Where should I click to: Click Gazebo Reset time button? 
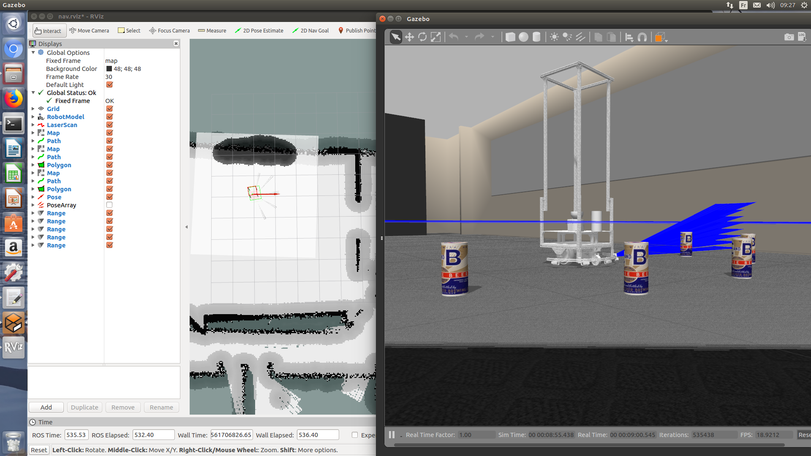tap(804, 435)
